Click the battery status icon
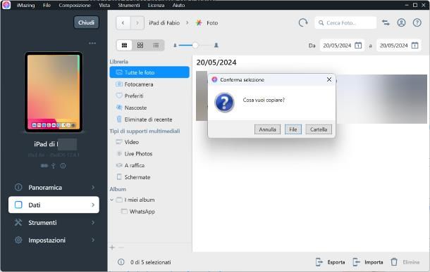 click(x=44, y=166)
